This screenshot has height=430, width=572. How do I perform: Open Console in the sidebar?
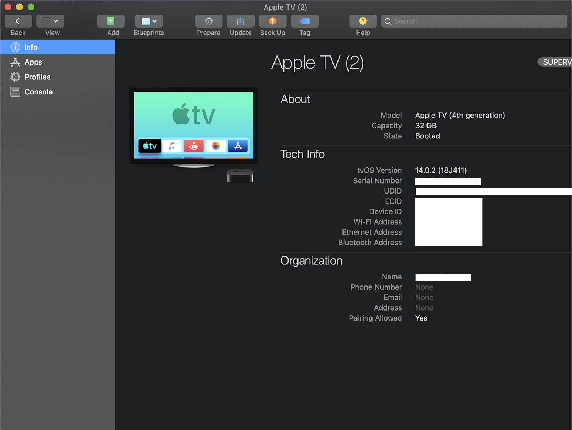pyautogui.click(x=58, y=92)
